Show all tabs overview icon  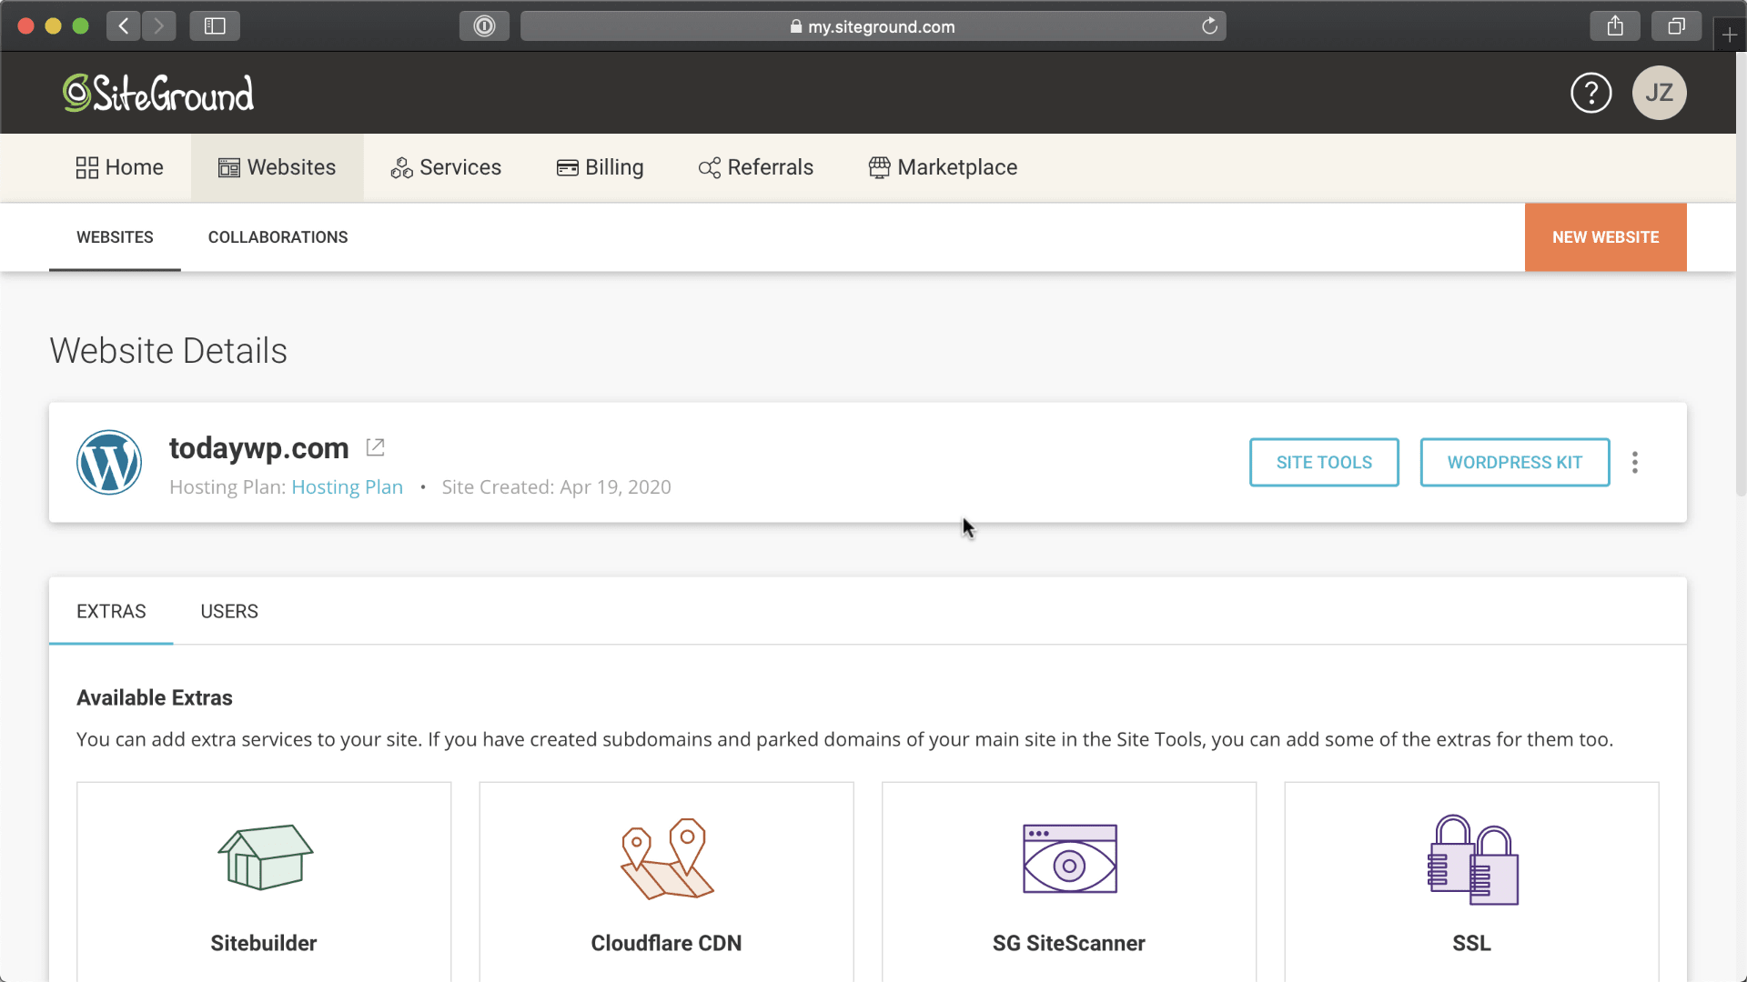click(1676, 26)
